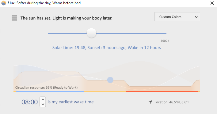The height and width of the screenshot is (114, 217).
Task: Click slider track left of the handle
Action: 67,33
